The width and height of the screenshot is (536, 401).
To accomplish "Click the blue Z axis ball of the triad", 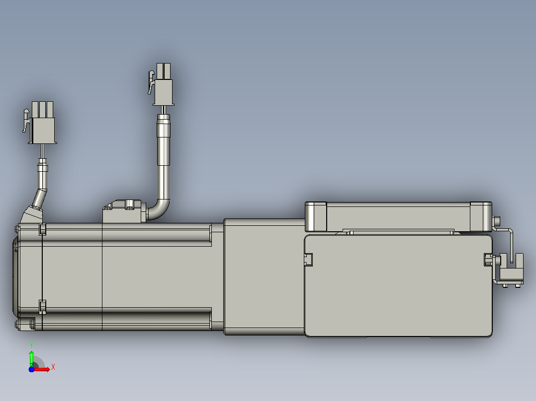I will 31,369.
